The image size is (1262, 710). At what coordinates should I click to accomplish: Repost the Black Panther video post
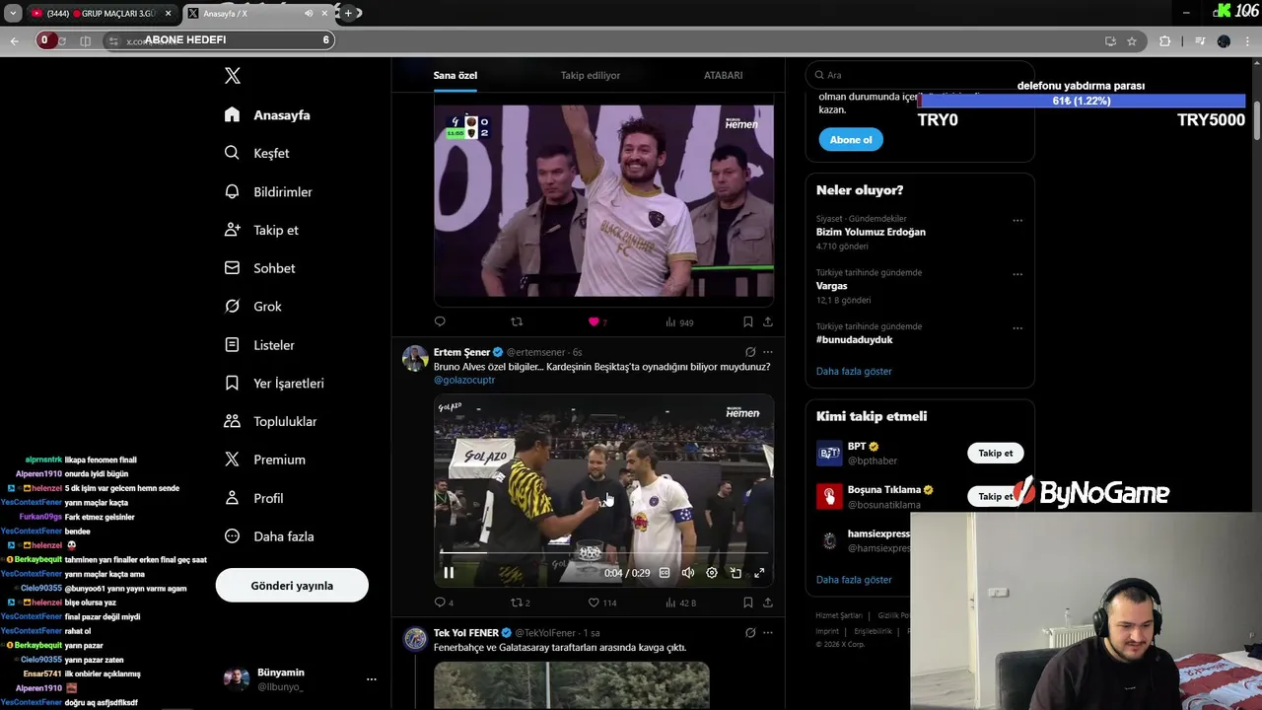pyautogui.click(x=517, y=321)
